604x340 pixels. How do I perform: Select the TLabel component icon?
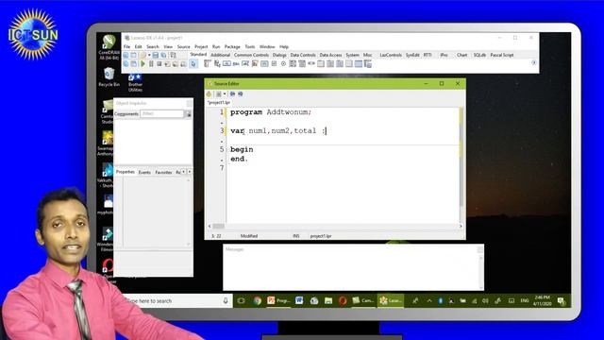[236, 64]
